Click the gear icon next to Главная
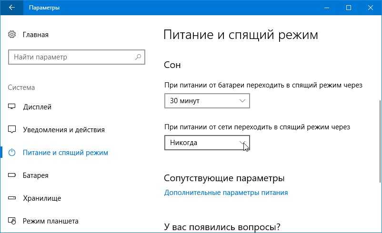 [12, 34]
